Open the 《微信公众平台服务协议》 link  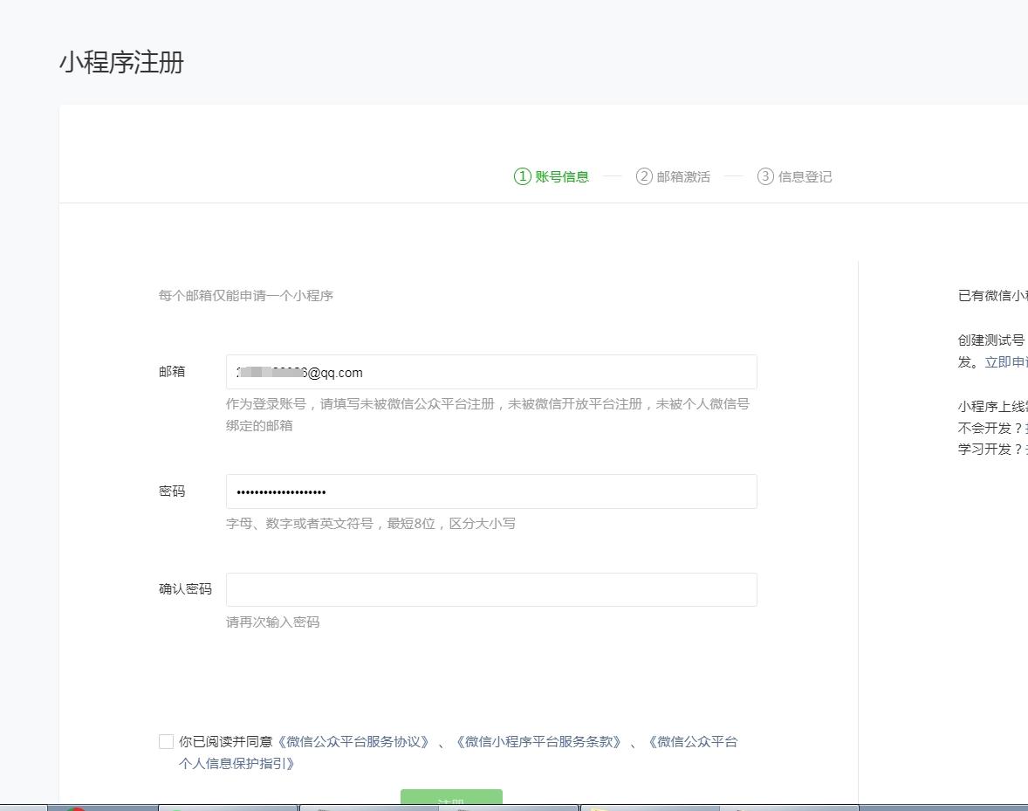(x=353, y=741)
